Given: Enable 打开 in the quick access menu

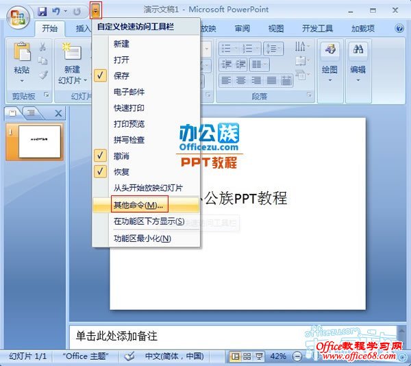Looking at the screenshot, I should (147, 60).
